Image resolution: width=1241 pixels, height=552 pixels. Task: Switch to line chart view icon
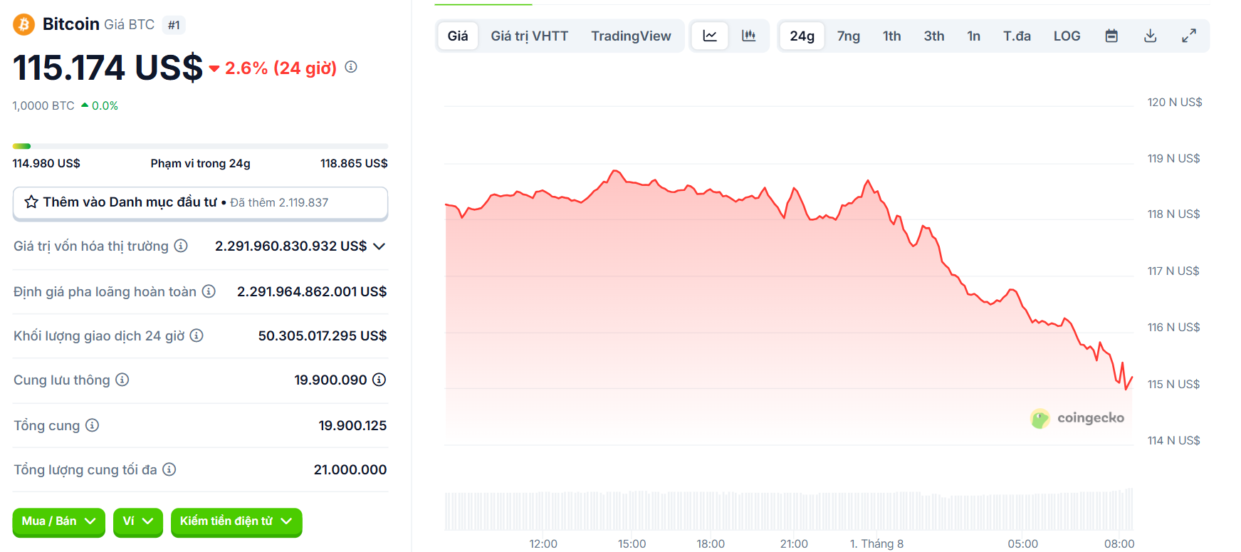click(x=710, y=36)
